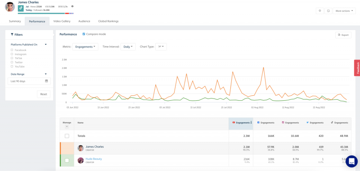Open the Manage column dropdown arrow
The width and height of the screenshot is (360, 171).
tap(67, 127)
